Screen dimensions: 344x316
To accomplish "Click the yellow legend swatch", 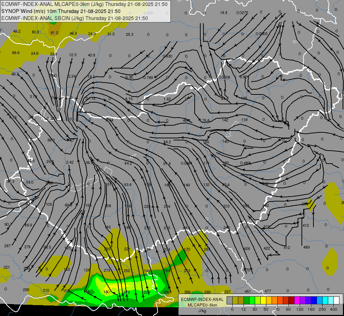I will [264, 300].
